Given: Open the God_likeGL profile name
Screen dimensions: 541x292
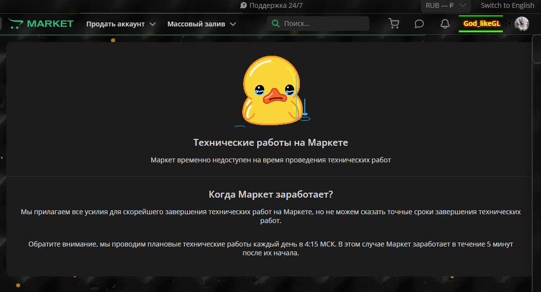Looking at the screenshot, I should click(x=481, y=23).
